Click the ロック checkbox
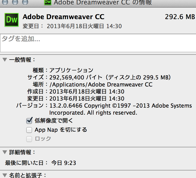This screenshot has width=196, height=178. click(x=29, y=139)
